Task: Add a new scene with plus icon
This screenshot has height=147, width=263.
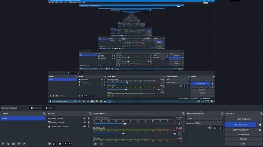Action: [x=3, y=144]
